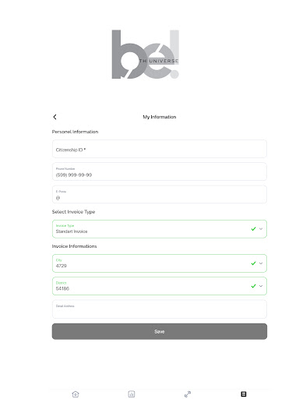
Task: Click green checkmark in District field
Action: tap(254, 286)
